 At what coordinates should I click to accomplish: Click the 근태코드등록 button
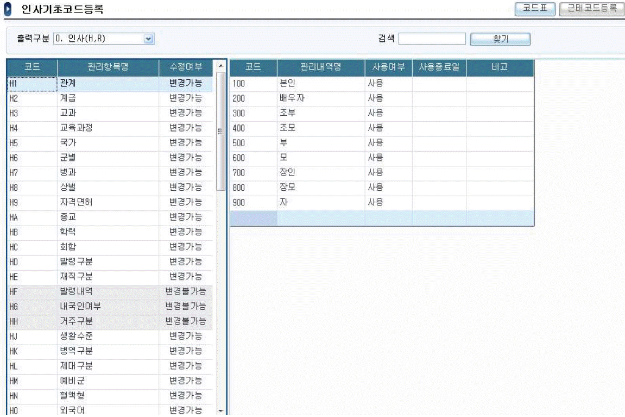pos(592,9)
